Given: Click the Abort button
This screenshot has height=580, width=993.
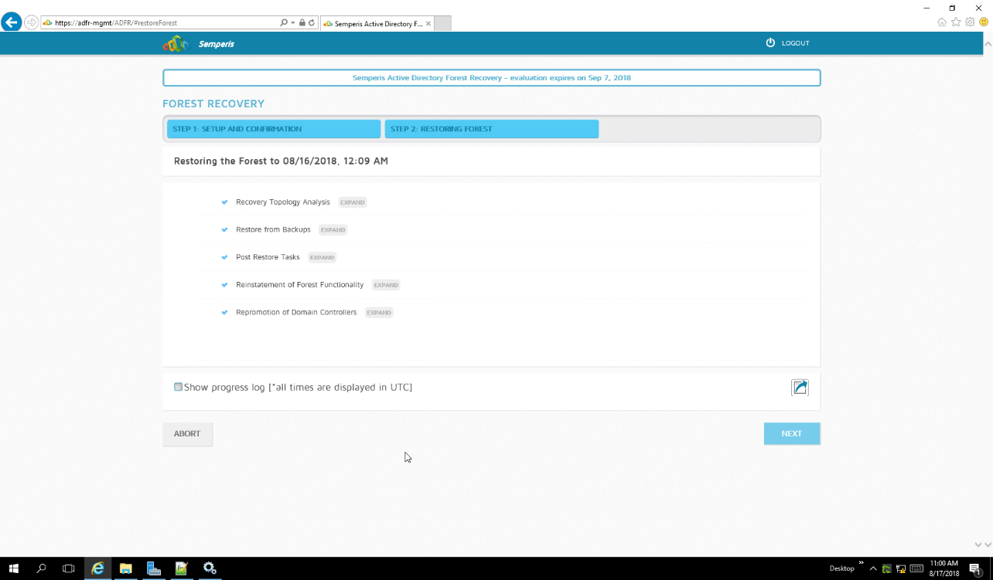Looking at the screenshot, I should point(187,434).
